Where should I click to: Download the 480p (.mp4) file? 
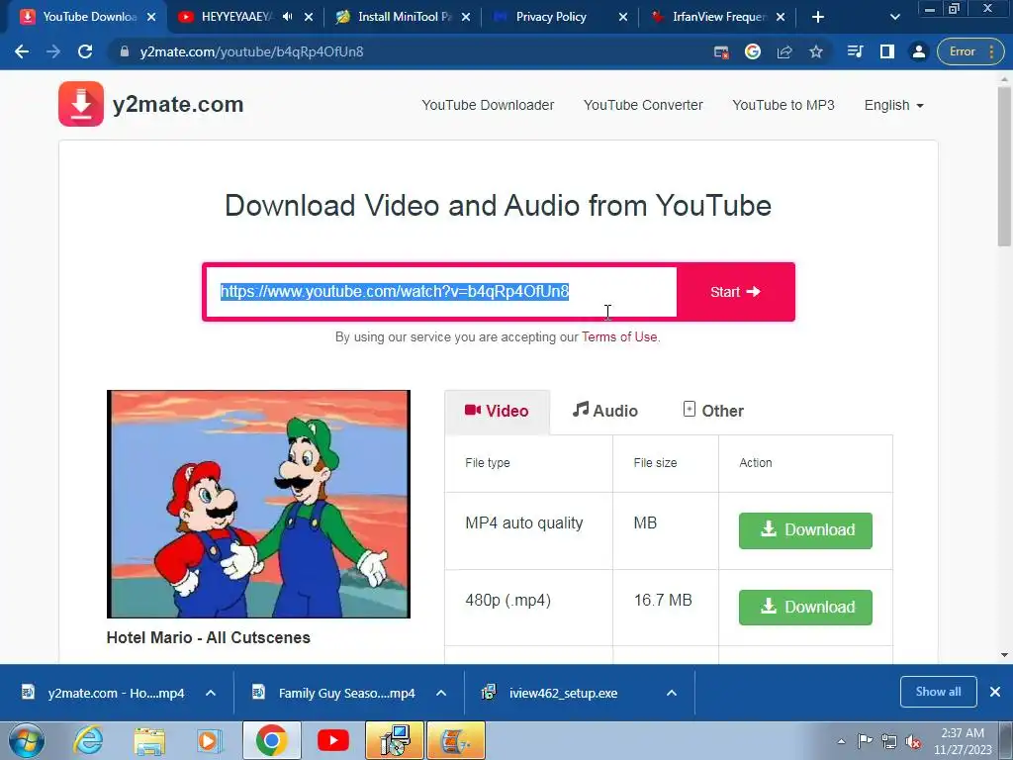tap(805, 608)
